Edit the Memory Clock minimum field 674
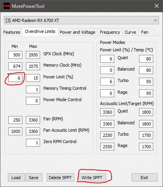 [x=15, y=66]
